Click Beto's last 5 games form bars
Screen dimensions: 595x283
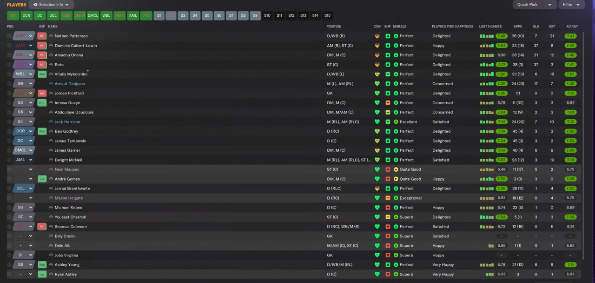(487, 65)
